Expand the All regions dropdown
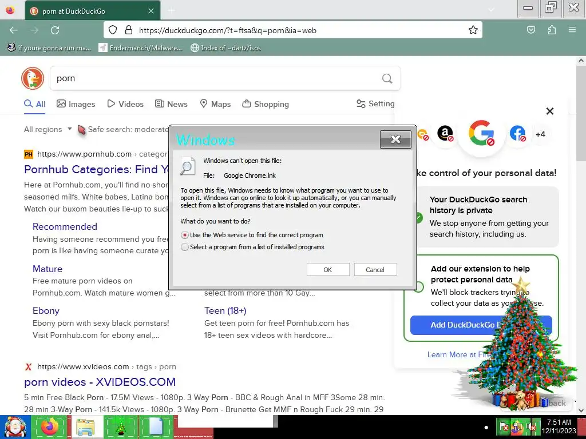This screenshot has height=439, width=586. click(48, 129)
